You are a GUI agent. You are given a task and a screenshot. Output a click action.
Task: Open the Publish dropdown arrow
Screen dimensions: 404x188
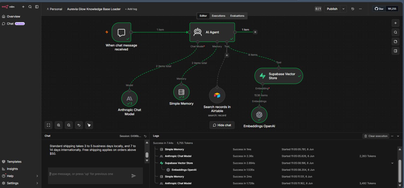[343, 9]
